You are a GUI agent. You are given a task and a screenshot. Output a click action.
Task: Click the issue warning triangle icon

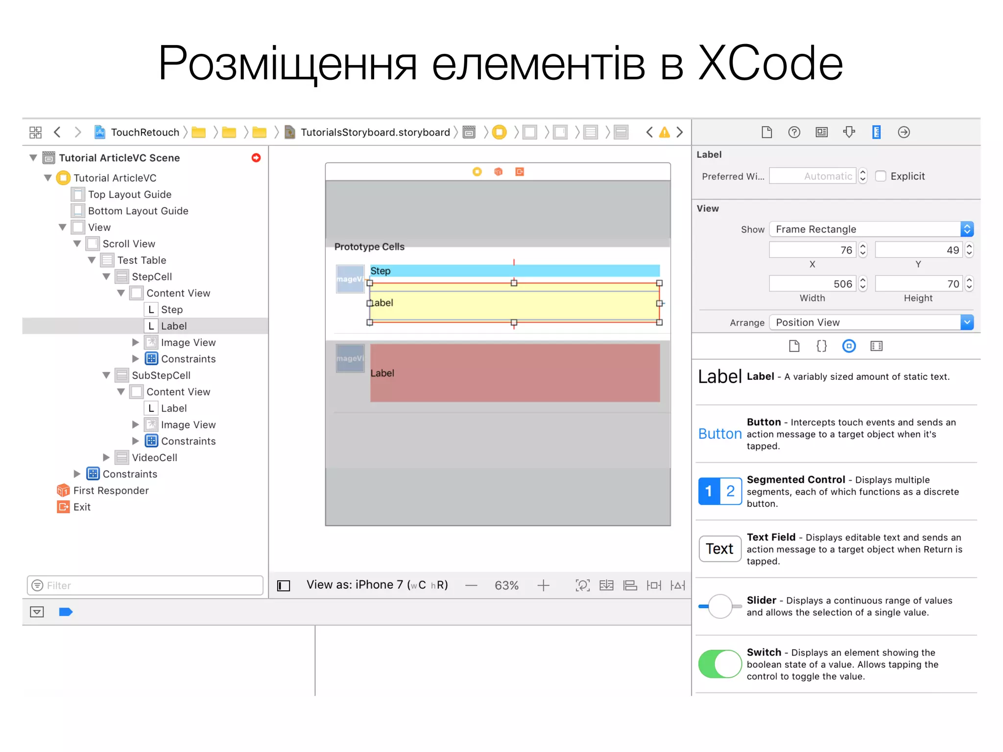tap(665, 132)
